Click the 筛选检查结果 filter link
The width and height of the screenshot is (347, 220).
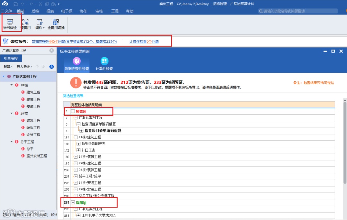tap(73, 96)
